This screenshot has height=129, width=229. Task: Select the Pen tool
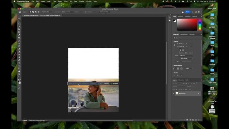point(19,60)
